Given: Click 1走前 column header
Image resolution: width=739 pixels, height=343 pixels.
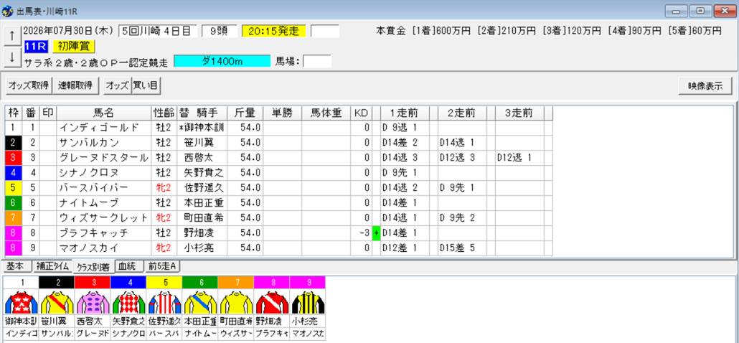Looking at the screenshot, I should [x=405, y=113].
